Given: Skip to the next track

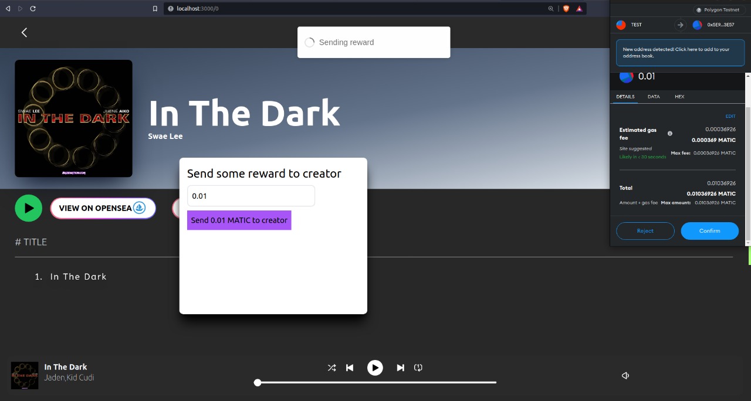Looking at the screenshot, I should click(400, 368).
